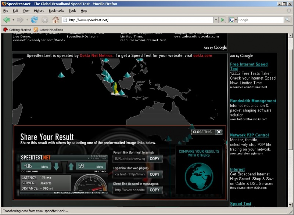Click the Back navigation arrow
This screenshot has height=215, width=294.
pyautogui.click(x=6, y=20)
